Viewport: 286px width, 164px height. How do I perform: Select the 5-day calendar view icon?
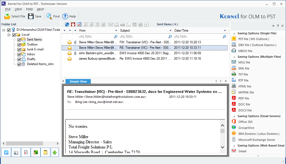click(91, 25)
